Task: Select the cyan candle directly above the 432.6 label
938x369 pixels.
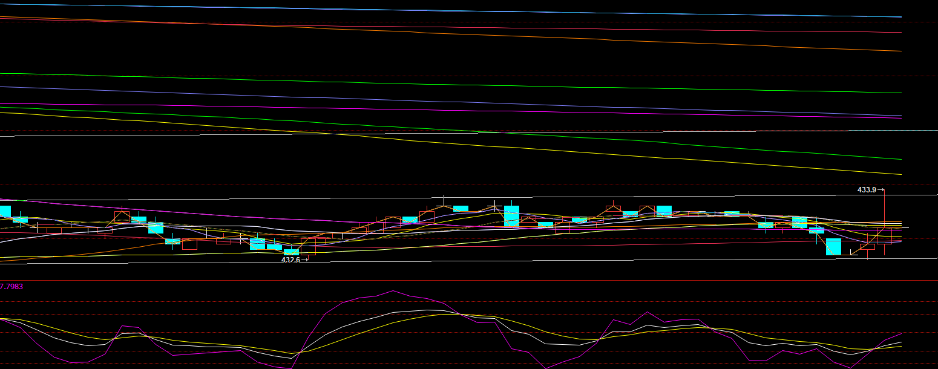Action: (291, 252)
